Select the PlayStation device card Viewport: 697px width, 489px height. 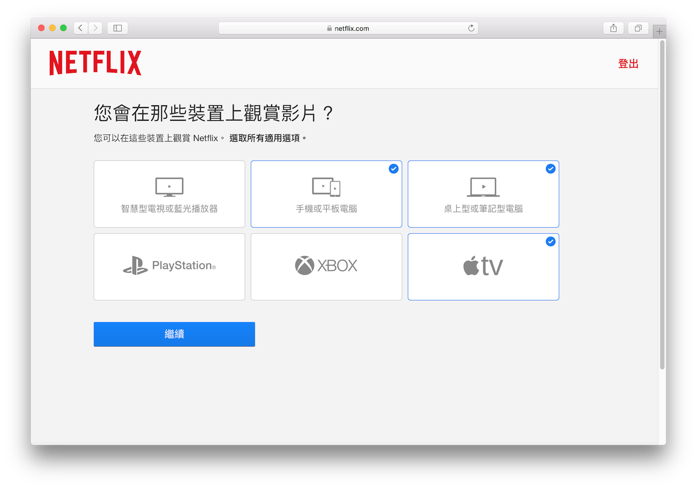pyautogui.click(x=169, y=267)
